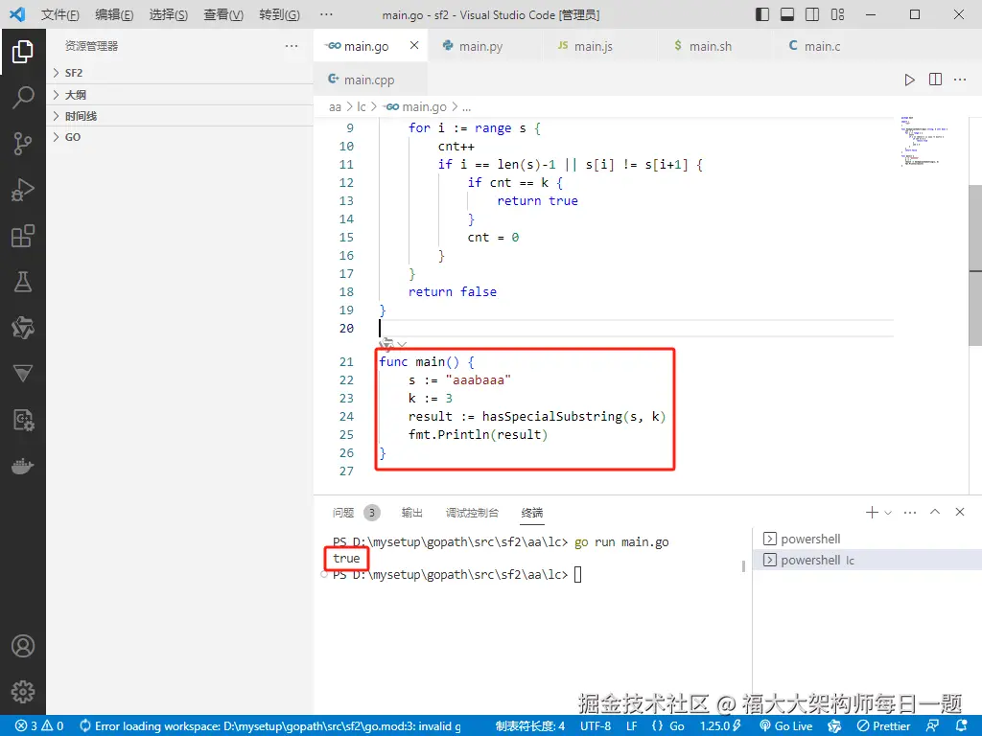
Task: Open the Source Control view
Action: [23, 144]
